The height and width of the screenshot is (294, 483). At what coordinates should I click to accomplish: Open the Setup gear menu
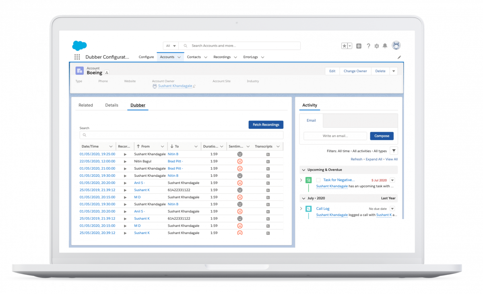tap(377, 46)
